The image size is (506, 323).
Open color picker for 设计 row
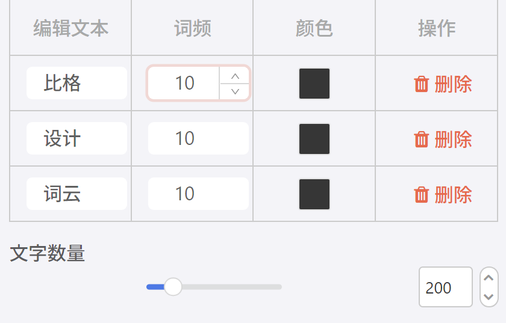tap(314, 139)
